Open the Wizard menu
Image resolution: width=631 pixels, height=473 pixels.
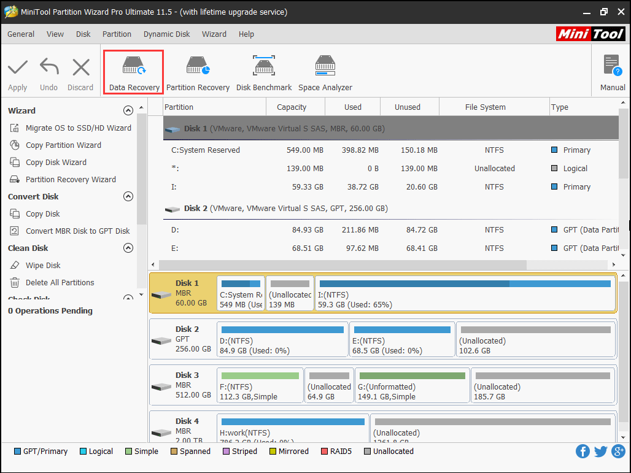(214, 34)
